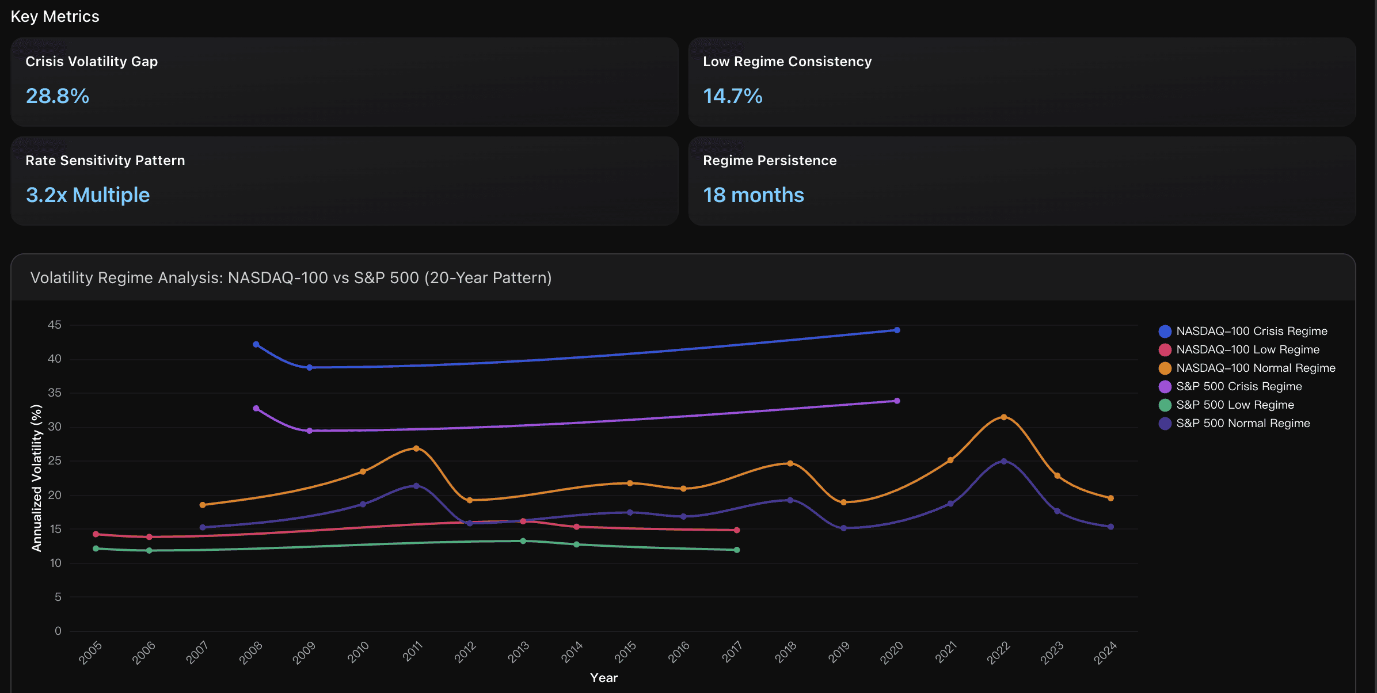
Task: Click the Year axis title
Action: [603, 677]
